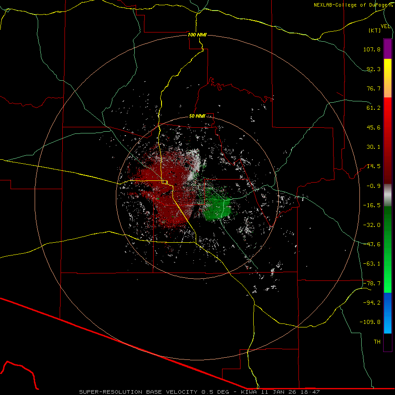395x395 pixels.
Task: Click the 61.2 velocity scale label
Action: (x=373, y=108)
